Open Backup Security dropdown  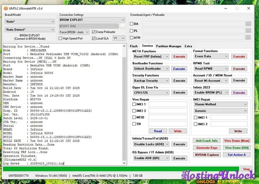151,81
